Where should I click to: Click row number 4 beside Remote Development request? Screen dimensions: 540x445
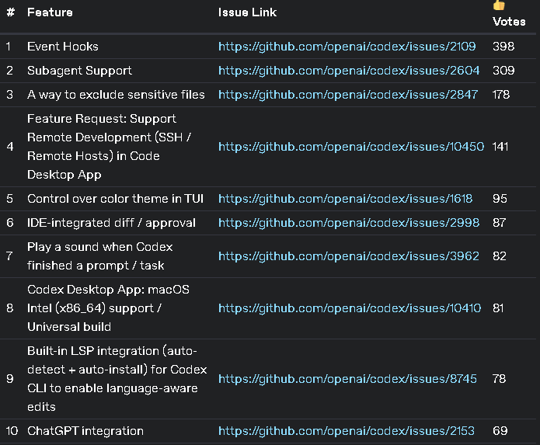10,147
